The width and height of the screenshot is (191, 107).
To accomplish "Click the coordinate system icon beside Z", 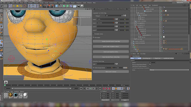I will (40, 6).
